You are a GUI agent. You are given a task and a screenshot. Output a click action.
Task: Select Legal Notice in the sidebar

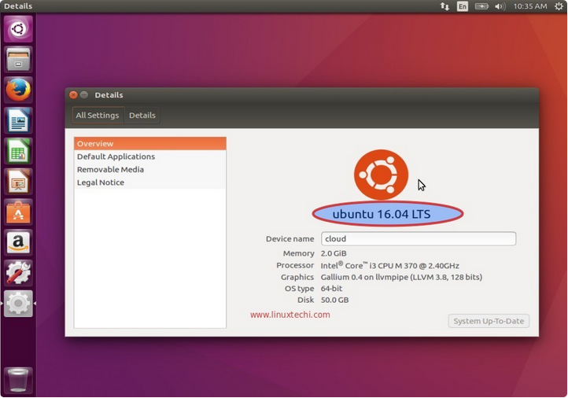pos(150,182)
